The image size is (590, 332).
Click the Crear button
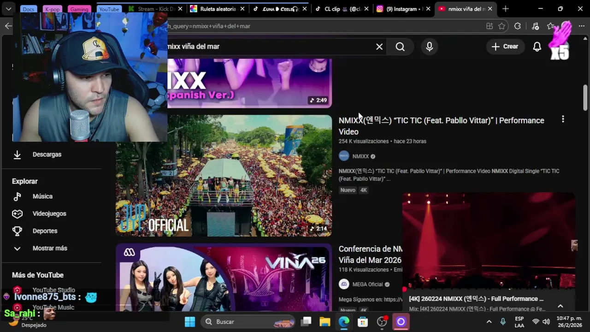505,47
